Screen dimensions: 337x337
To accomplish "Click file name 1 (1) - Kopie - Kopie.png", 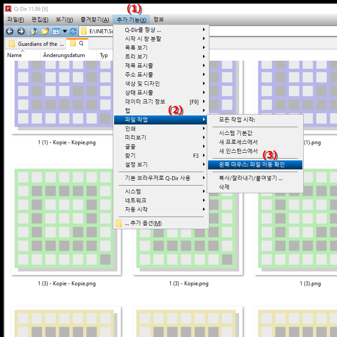I will tap(67, 142).
